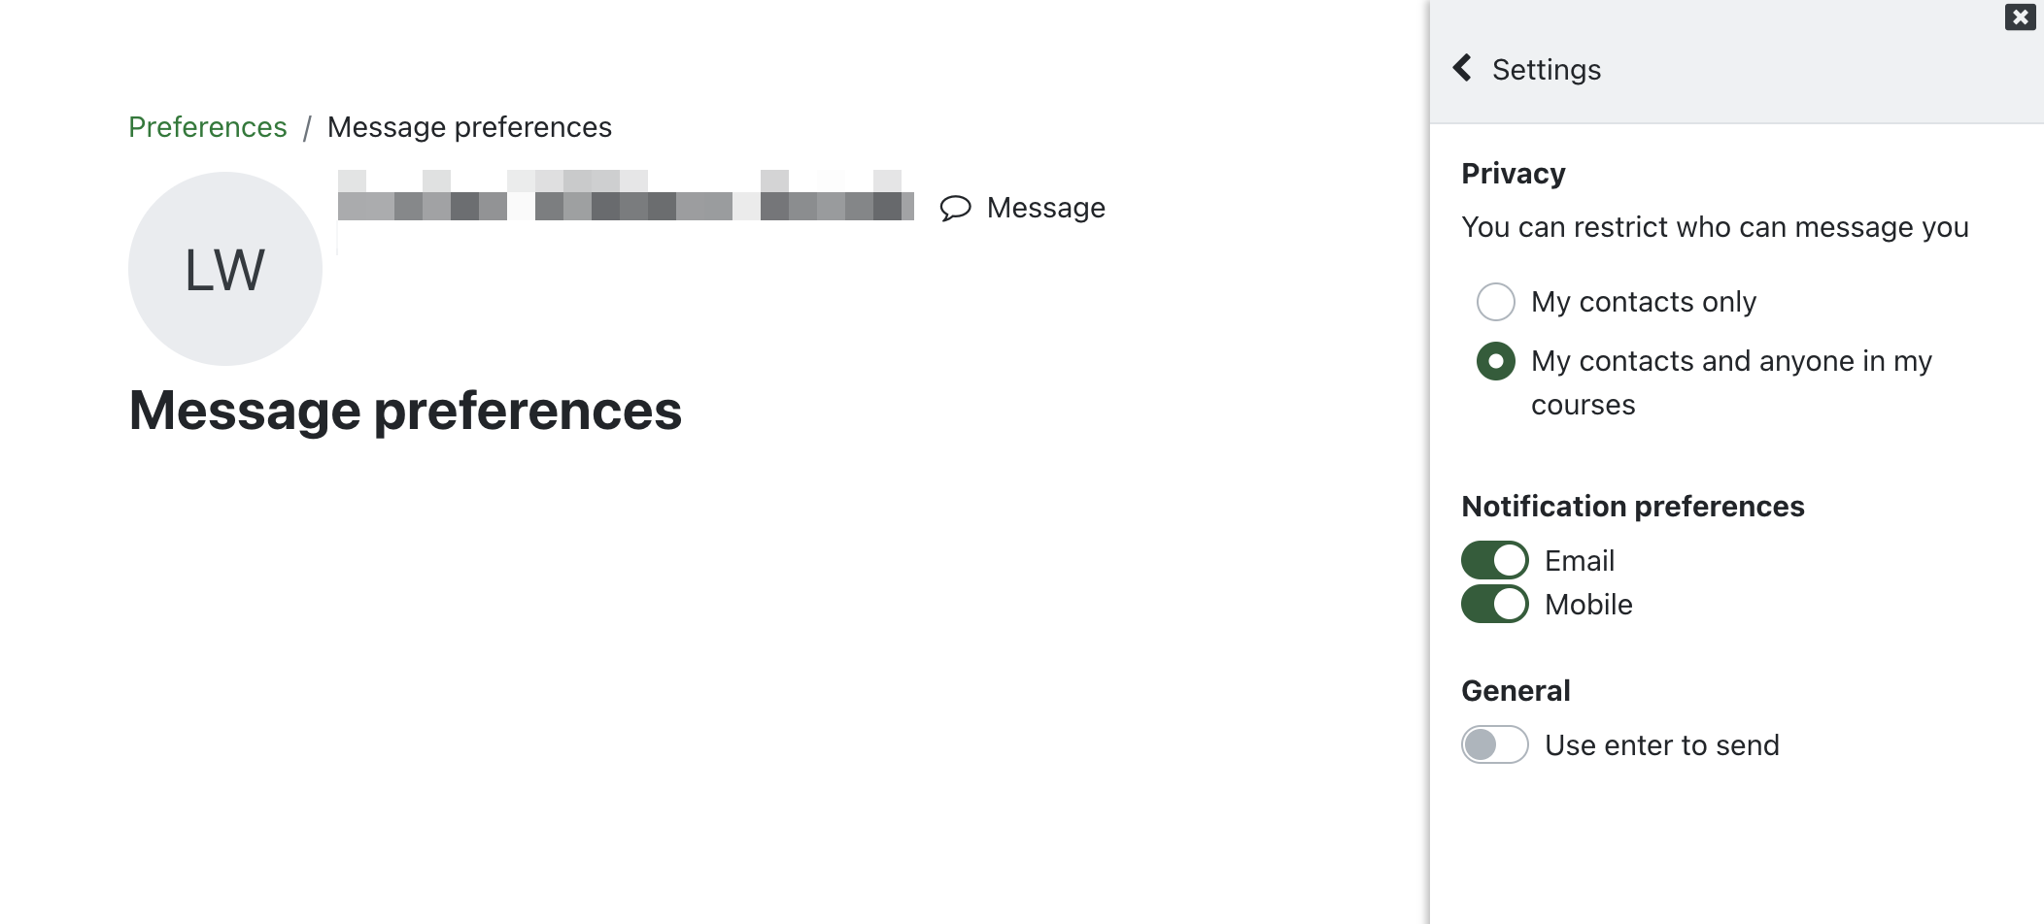Click the back chevron beside Settings
Image resolution: width=2044 pixels, height=924 pixels.
[1462, 68]
